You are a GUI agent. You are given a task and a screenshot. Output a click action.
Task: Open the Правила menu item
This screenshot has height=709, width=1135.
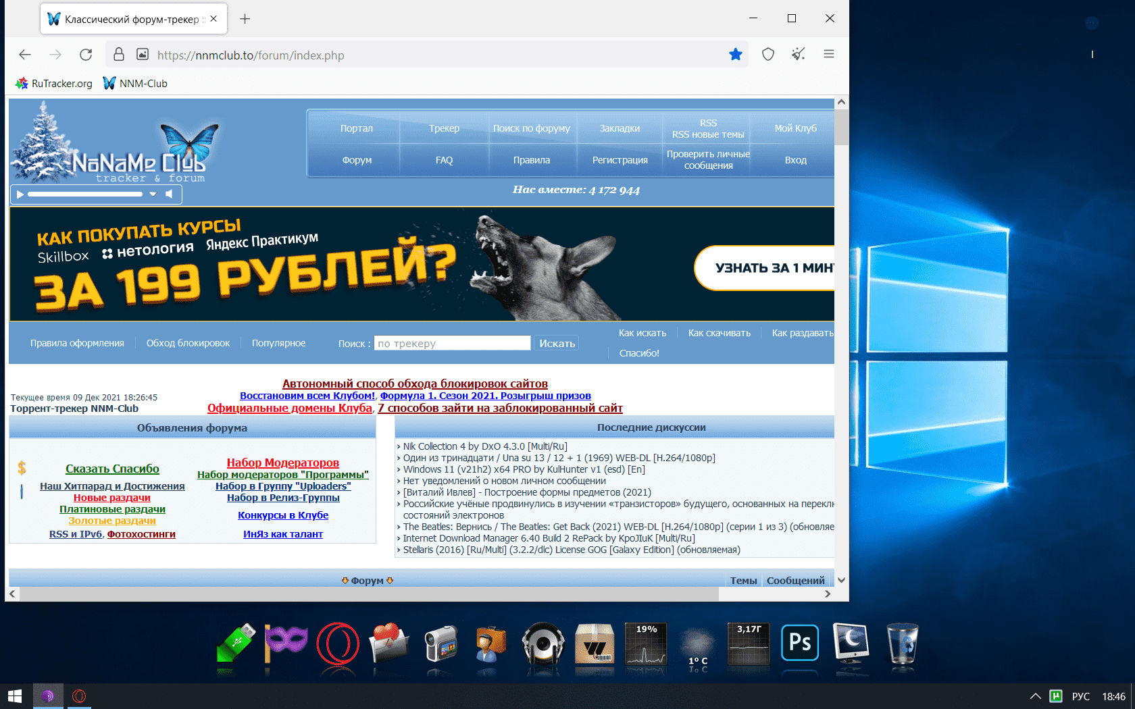532,160
